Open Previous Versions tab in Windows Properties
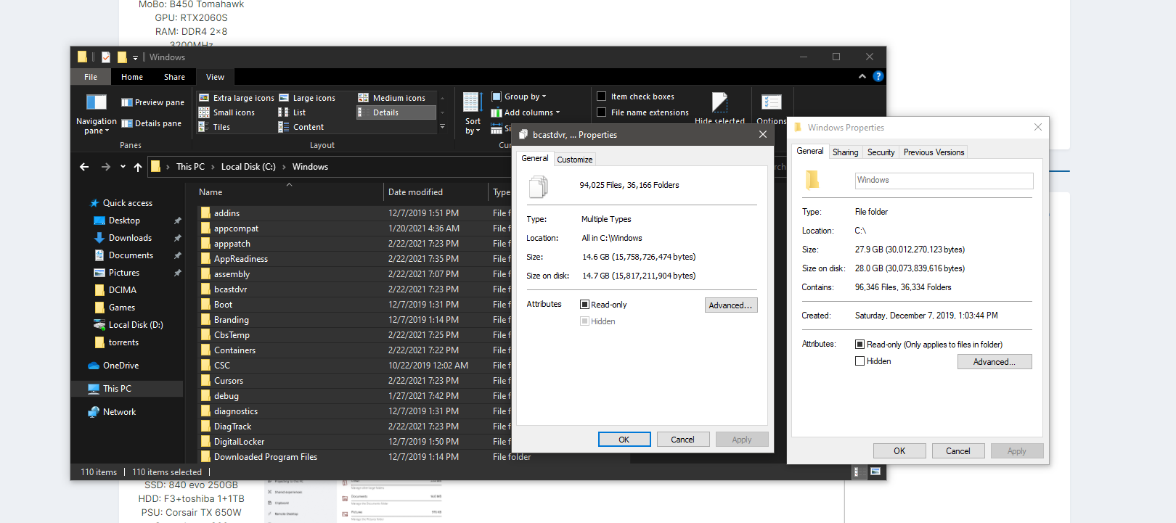Viewport: 1176px width, 523px height. (x=934, y=152)
